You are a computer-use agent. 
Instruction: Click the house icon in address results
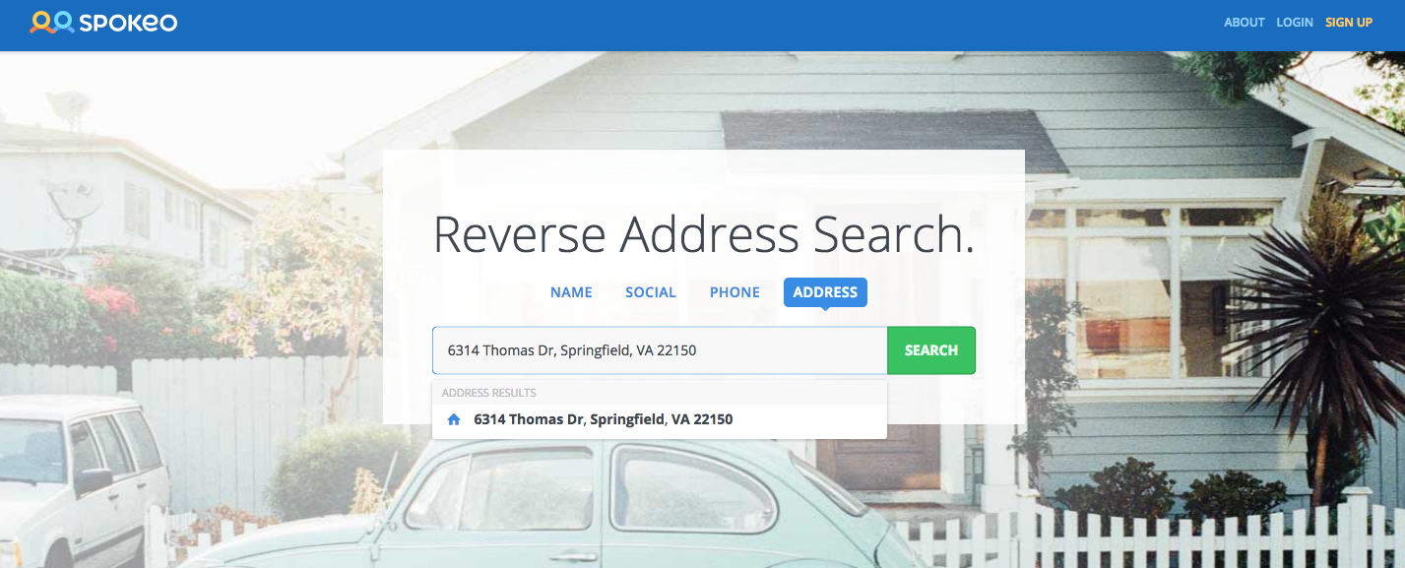pos(454,419)
